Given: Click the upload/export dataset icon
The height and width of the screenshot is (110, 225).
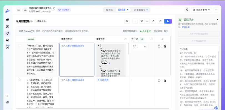Looking at the screenshot, I should click(153, 21).
